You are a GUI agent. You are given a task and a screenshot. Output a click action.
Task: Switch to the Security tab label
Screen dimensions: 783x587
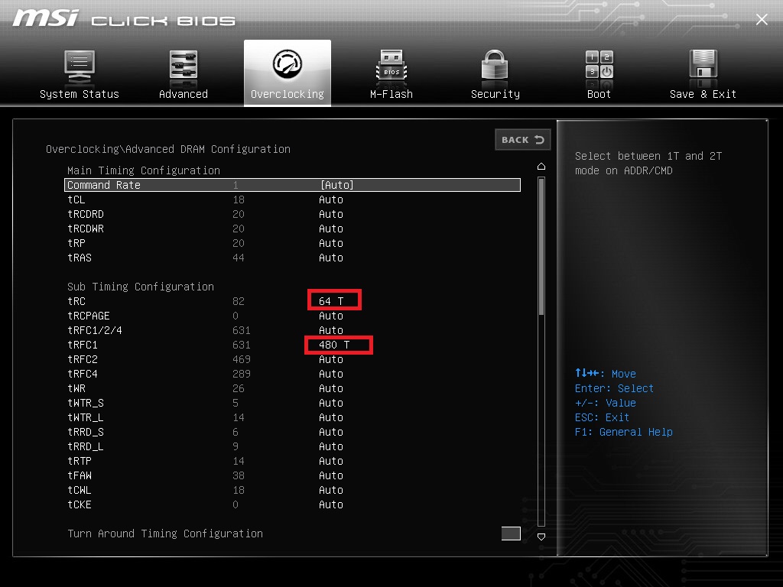[x=495, y=94]
